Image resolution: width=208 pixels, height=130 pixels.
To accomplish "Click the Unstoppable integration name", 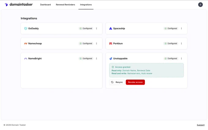I will [120, 58].
